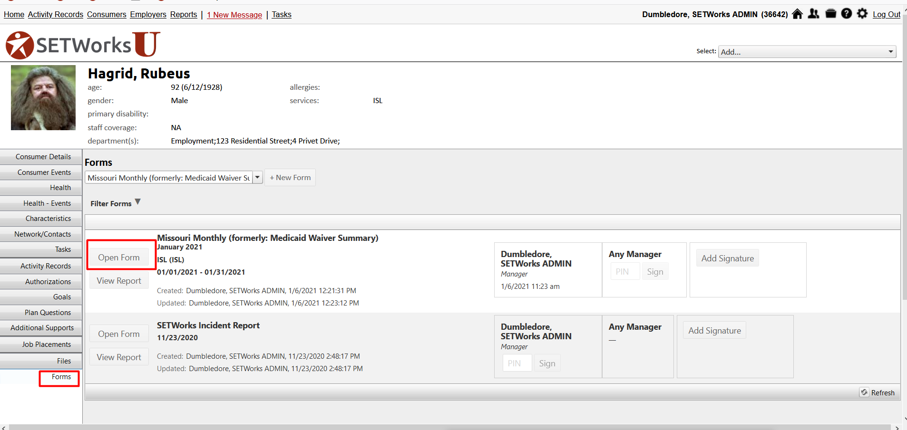Viewport: 907px width, 430px height.
Task: Select Consumer Events in the sidebar
Action: point(41,172)
